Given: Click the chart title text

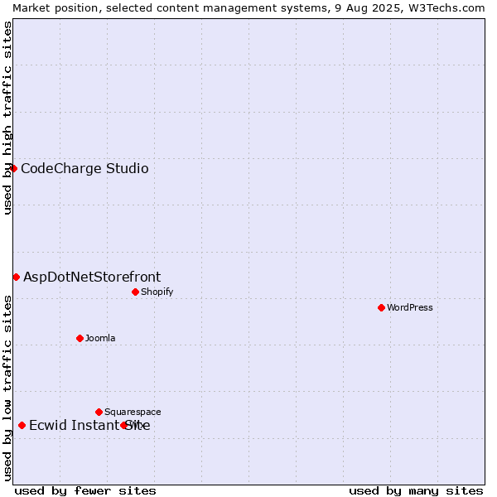Looking at the screenshot, I should [x=248, y=8].
